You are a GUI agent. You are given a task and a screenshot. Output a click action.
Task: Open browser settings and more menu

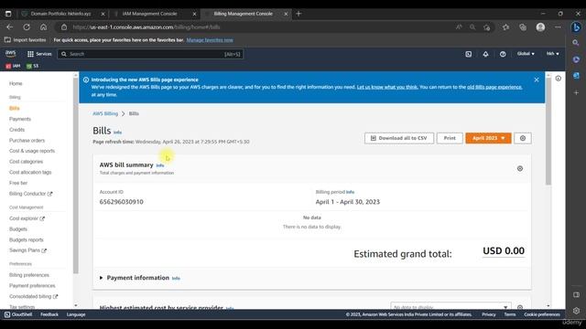coord(558,27)
